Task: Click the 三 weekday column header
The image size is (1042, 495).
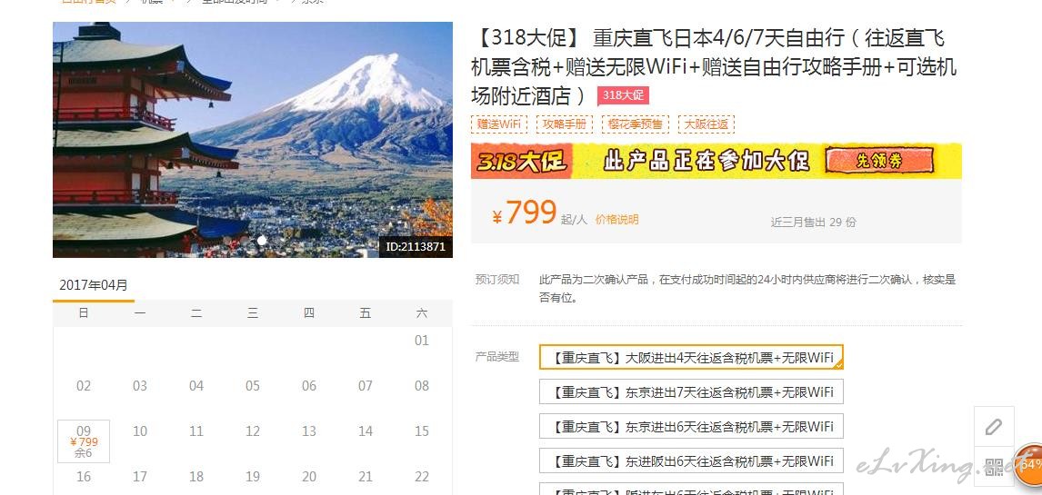Action: pos(253,313)
